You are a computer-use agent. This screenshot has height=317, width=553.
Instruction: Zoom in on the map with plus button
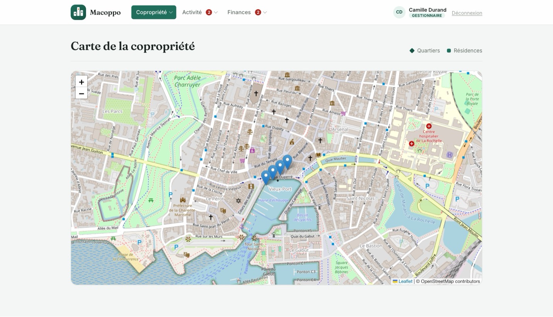point(81,82)
